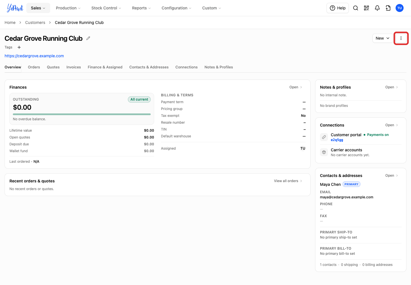Screen dimensions: 411x285
Task: Click the document import icon in header
Action: 388,8
